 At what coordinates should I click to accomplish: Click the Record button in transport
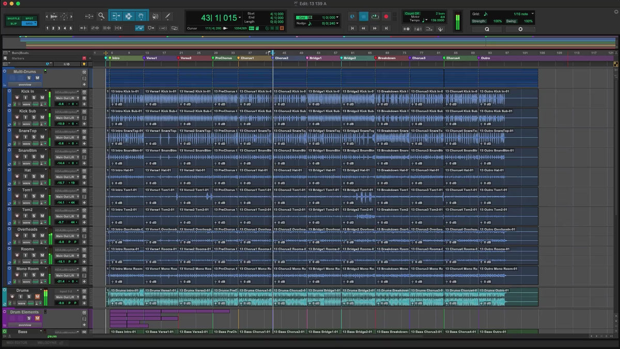tap(386, 17)
